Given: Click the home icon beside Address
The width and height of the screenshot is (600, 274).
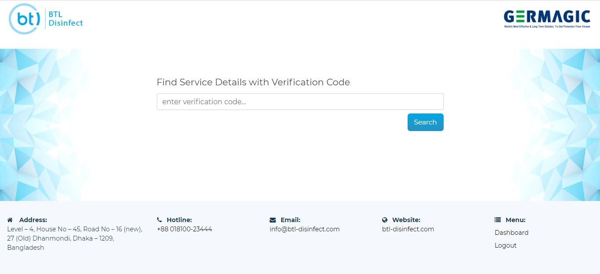Looking at the screenshot, I should (x=10, y=220).
